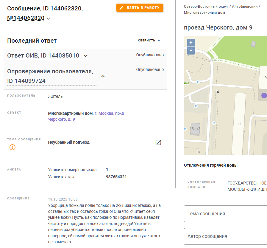Focus the Автор сообщения field
This screenshot has width=267, height=248.
[x=225, y=236]
